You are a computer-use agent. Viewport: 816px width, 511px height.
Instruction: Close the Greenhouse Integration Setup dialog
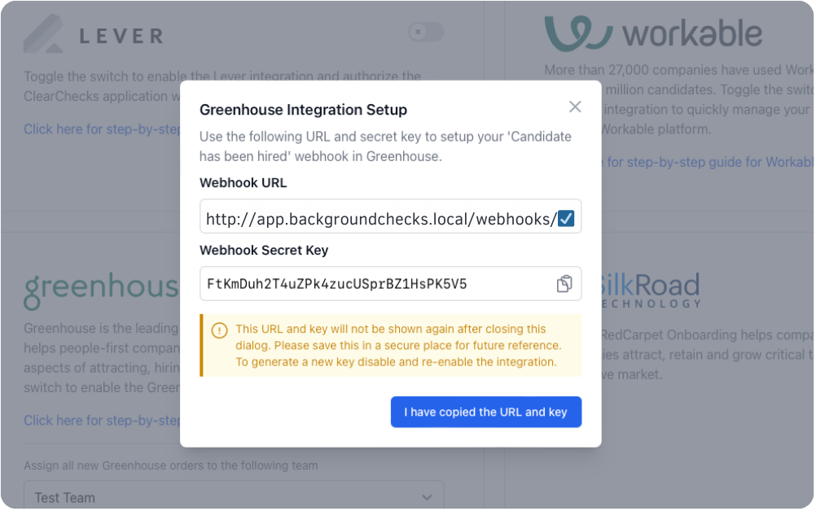575,107
